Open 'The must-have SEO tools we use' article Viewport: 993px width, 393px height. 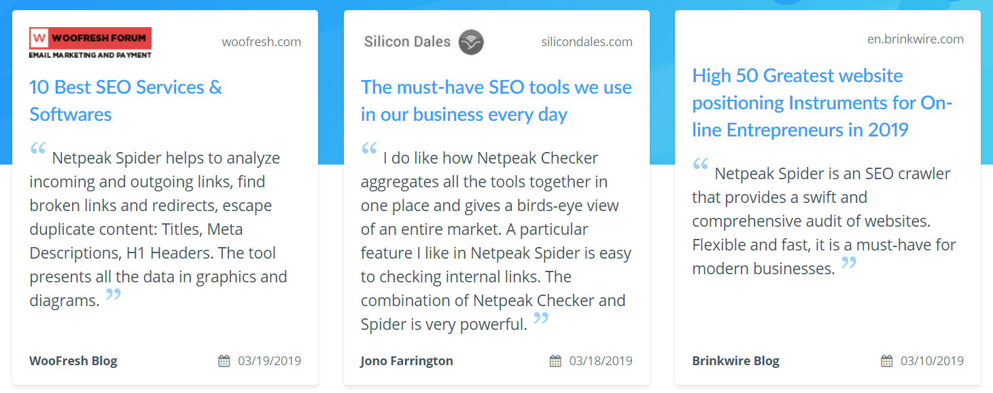496,100
